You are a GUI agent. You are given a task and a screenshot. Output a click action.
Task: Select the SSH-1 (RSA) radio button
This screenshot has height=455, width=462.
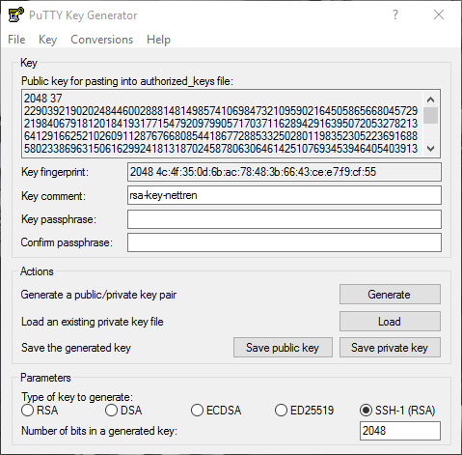tap(366, 411)
